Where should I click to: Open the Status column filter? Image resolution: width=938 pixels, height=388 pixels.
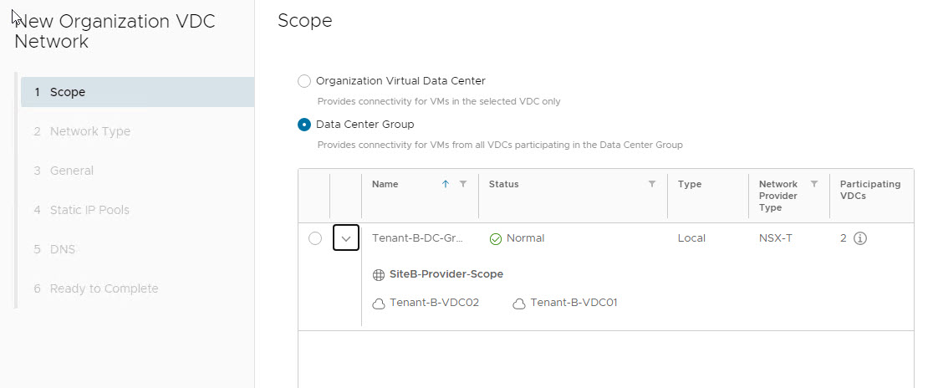pyautogui.click(x=652, y=184)
